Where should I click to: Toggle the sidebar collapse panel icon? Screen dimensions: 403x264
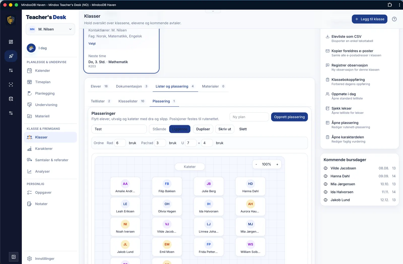[14, 257]
